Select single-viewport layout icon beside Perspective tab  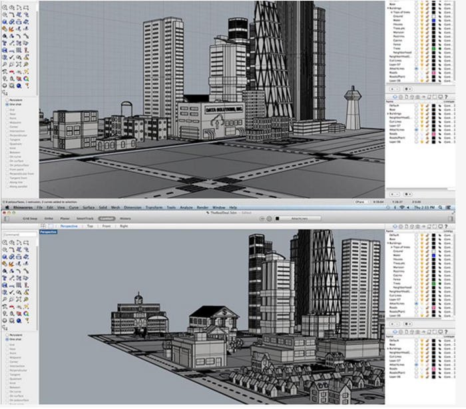coord(51,226)
